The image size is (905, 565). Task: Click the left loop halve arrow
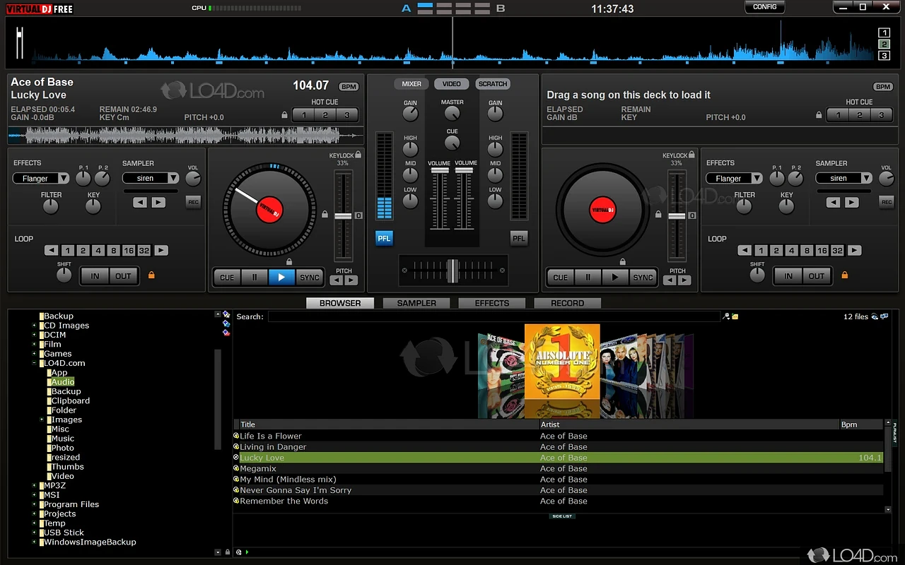tap(51, 251)
